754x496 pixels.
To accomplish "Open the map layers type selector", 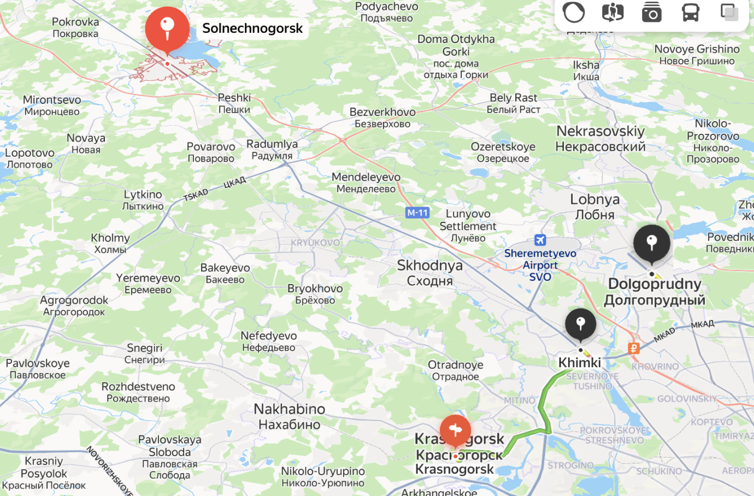I will [x=729, y=12].
